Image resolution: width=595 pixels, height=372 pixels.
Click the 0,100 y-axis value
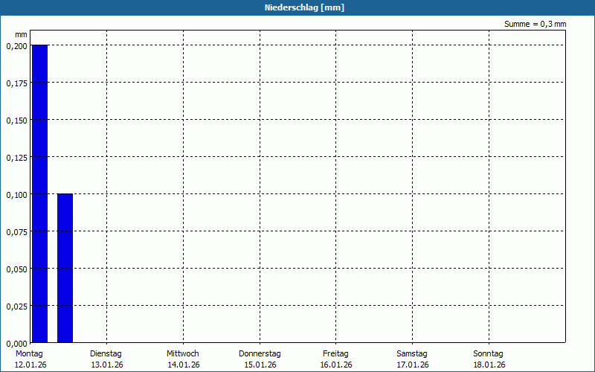point(17,195)
